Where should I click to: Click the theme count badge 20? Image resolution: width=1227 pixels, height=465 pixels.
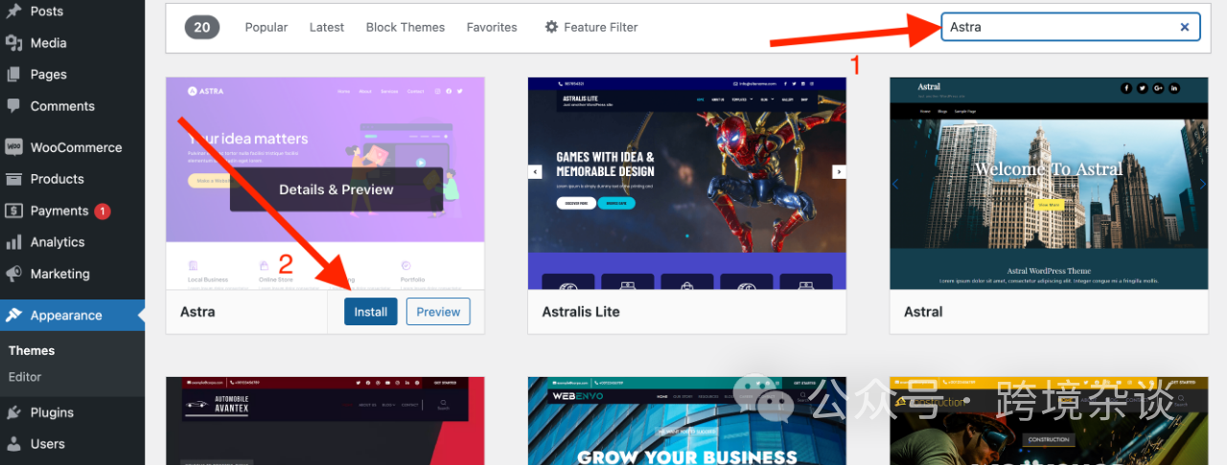tap(202, 27)
